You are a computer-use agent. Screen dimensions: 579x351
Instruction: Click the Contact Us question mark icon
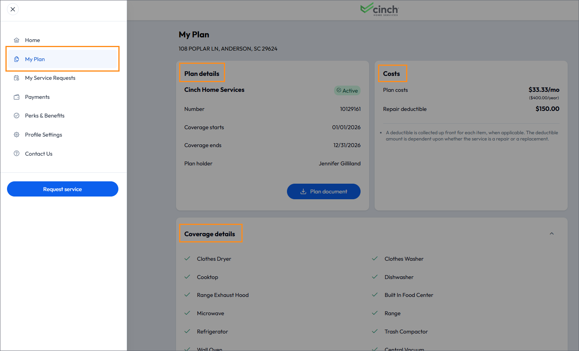(16, 153)
